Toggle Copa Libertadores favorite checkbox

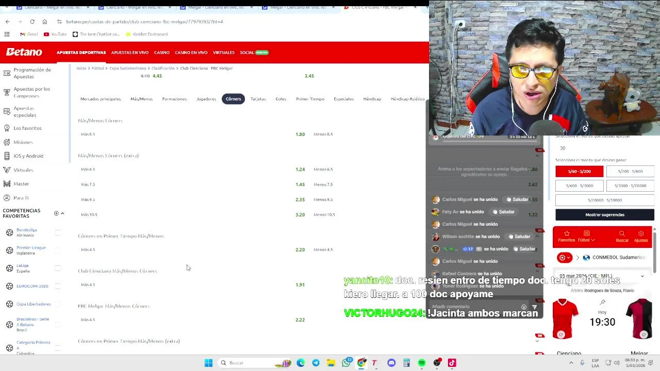pos(58,304)
